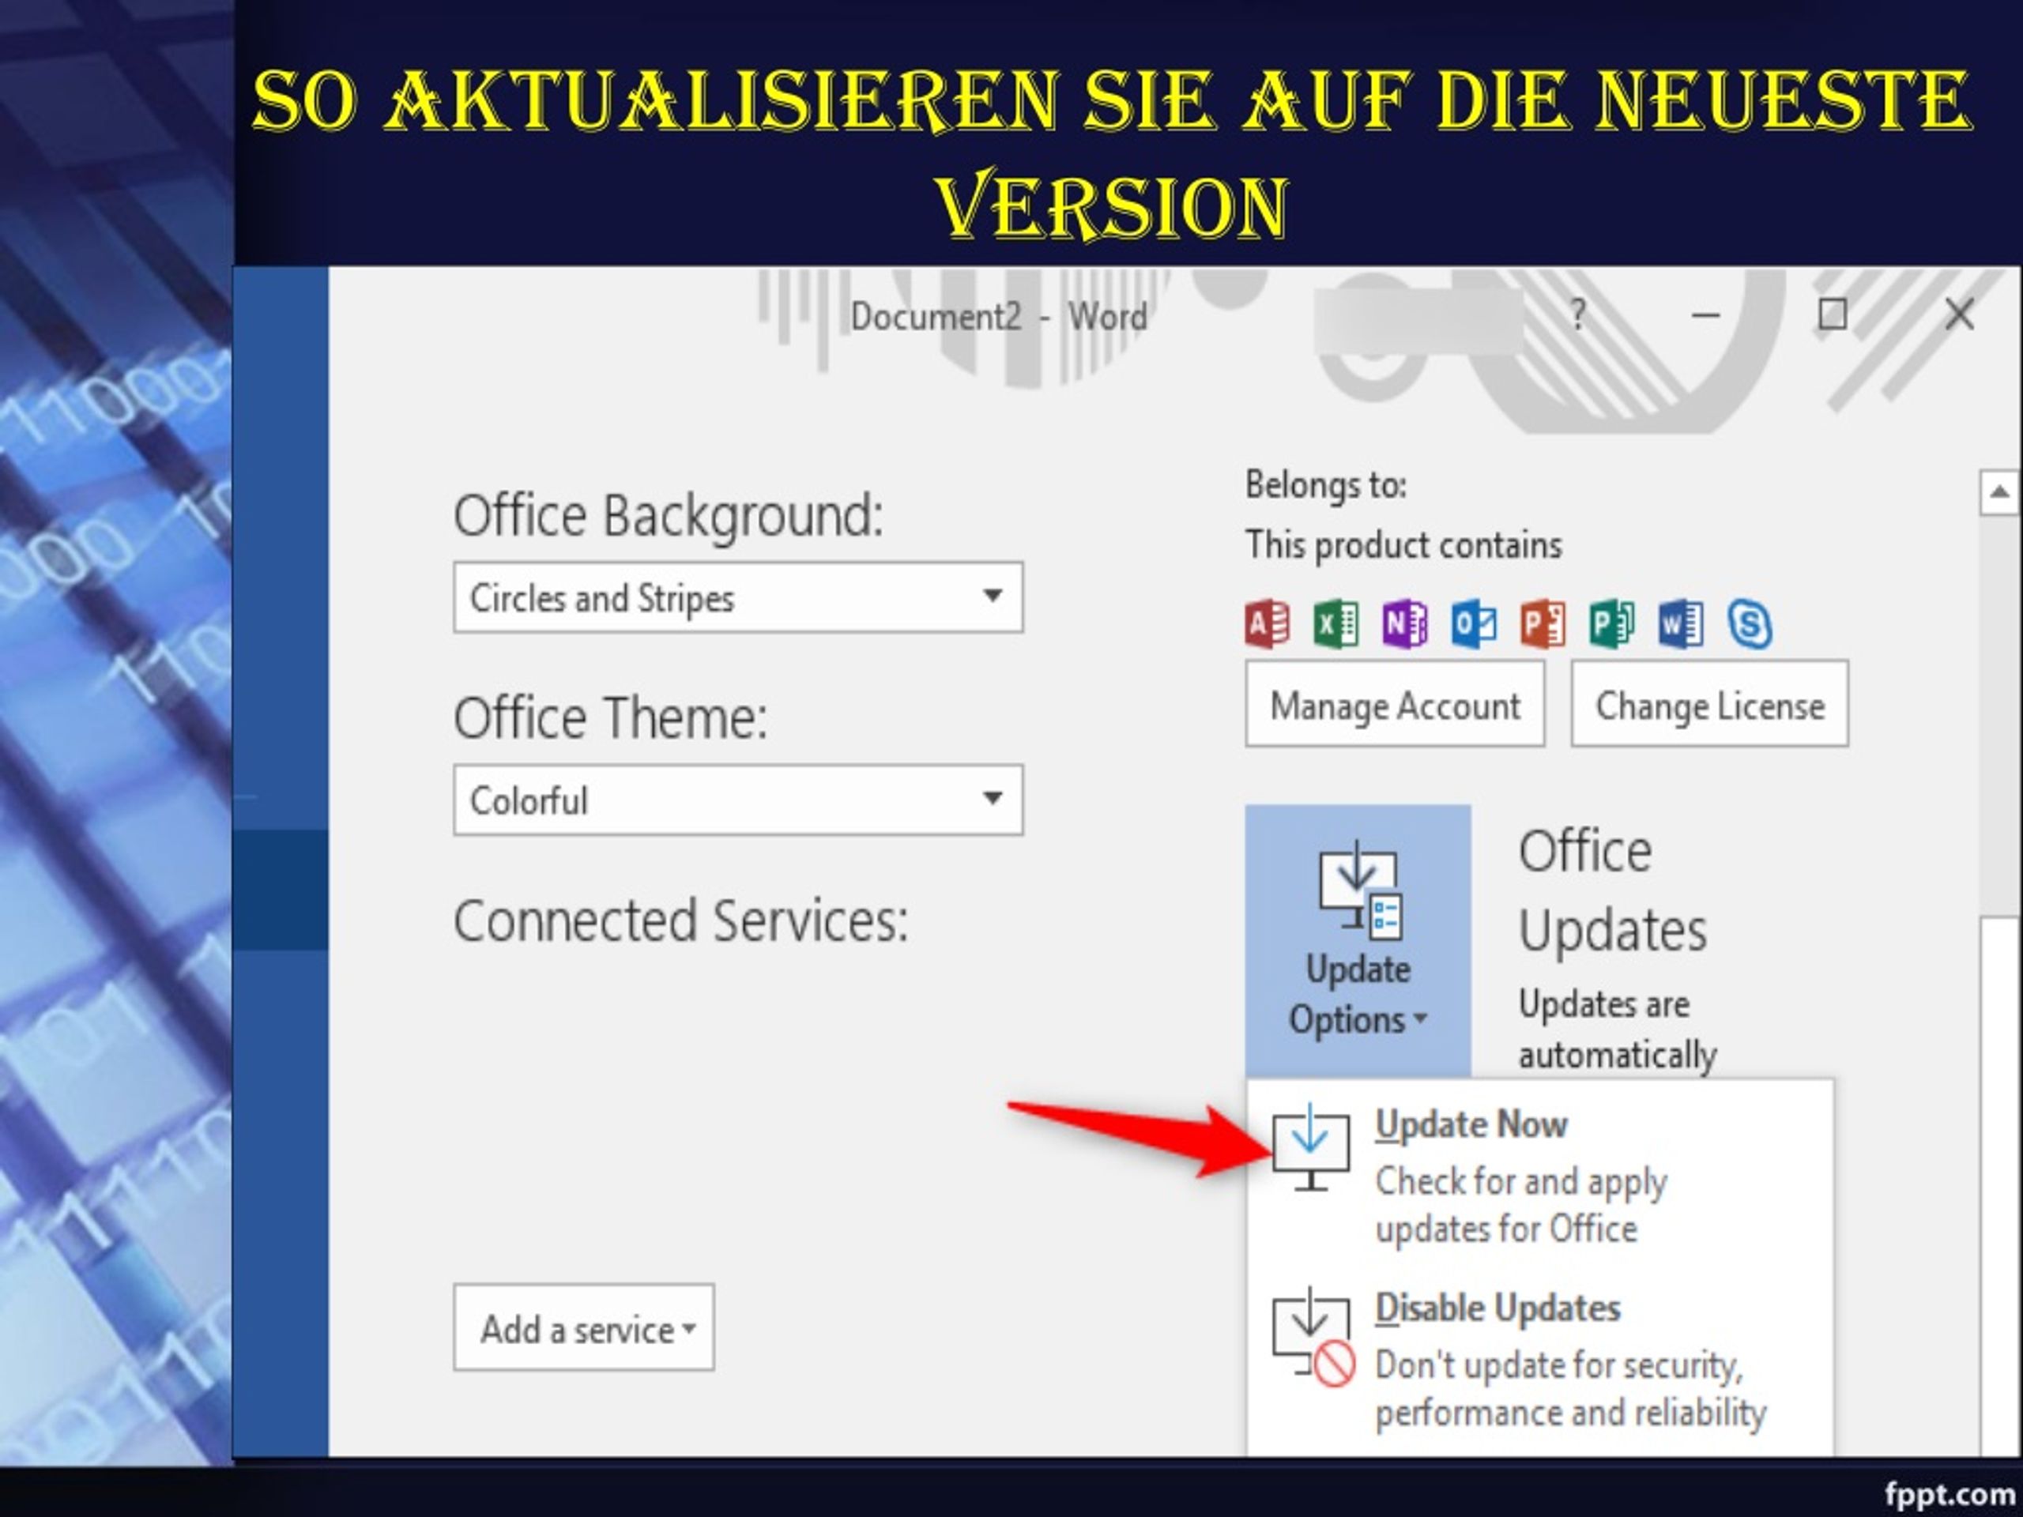Click the Word app icon
2023x1517 pixels.
tap(1681, 623)
